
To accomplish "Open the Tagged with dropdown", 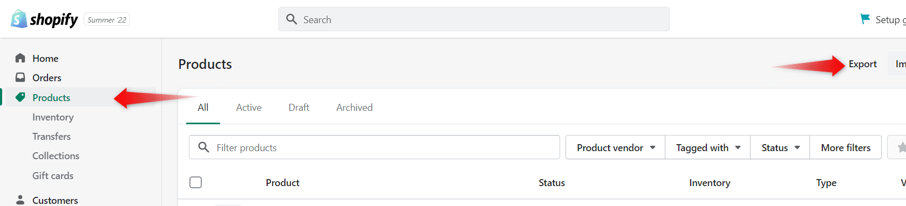I will click(x=708, y=147).
